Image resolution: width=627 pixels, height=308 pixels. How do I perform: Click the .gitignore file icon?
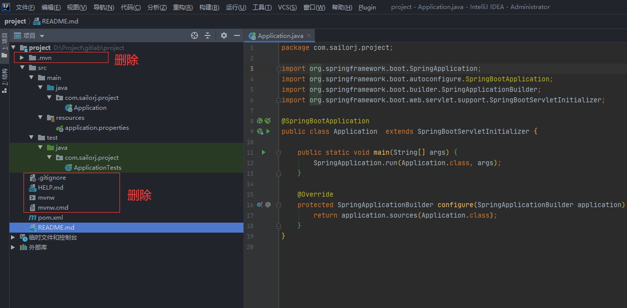(32, 178)
